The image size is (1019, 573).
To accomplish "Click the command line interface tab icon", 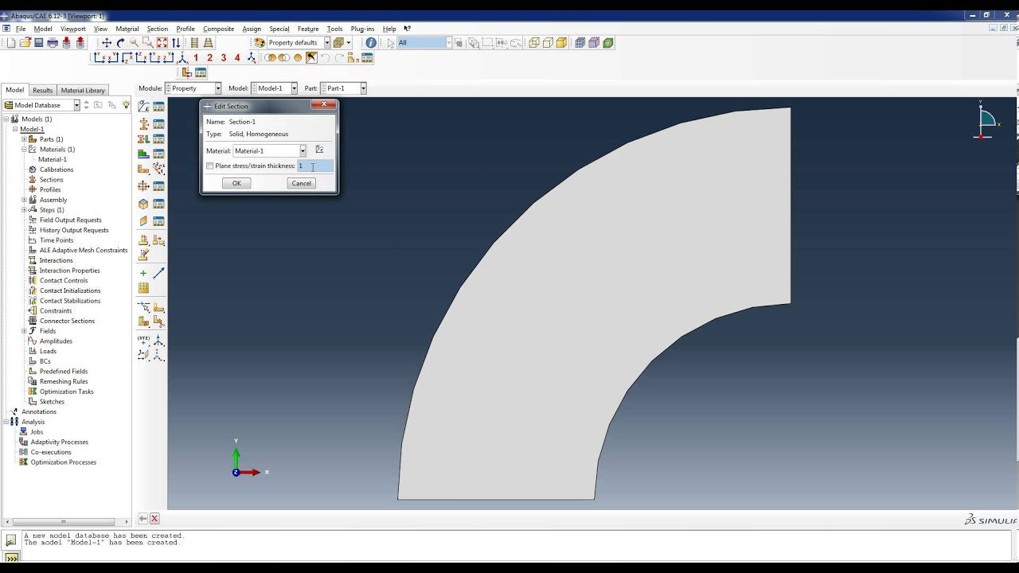I will (11, 558).
